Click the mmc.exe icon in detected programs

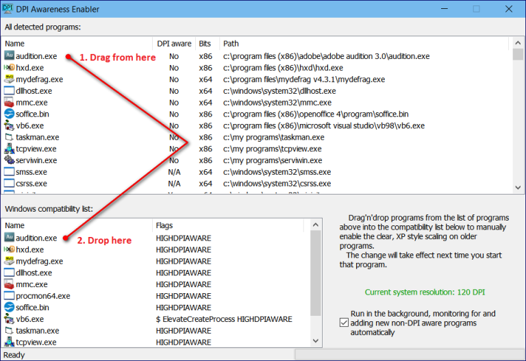click(9, 102)
